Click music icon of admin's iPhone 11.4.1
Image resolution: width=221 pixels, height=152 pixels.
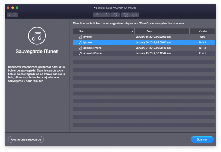[80, 53]
